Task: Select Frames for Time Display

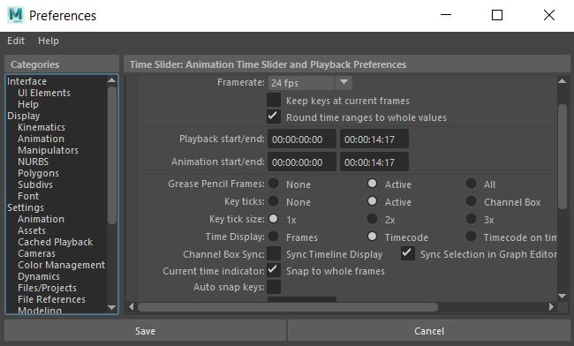Action: tap(274, 237)
